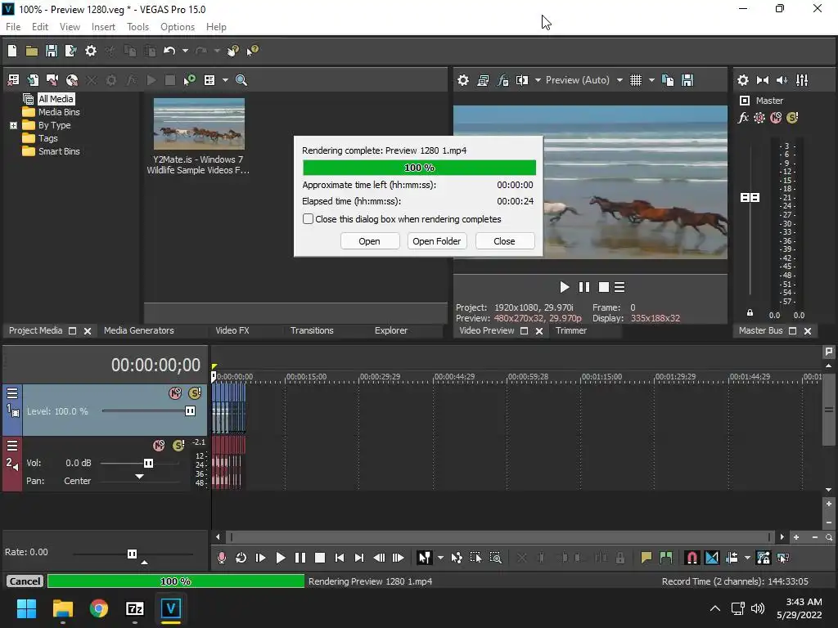Open the Windows Start menu
The image size is (838, 628).
tap(26, 608)
